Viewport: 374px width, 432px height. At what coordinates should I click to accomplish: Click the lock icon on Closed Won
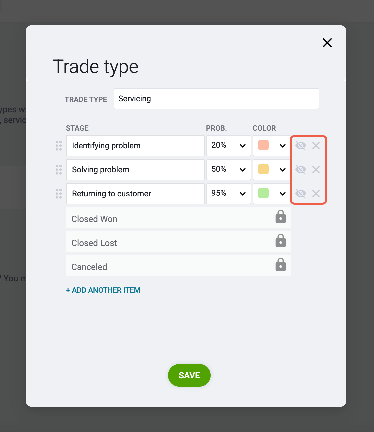pos(281,217)
